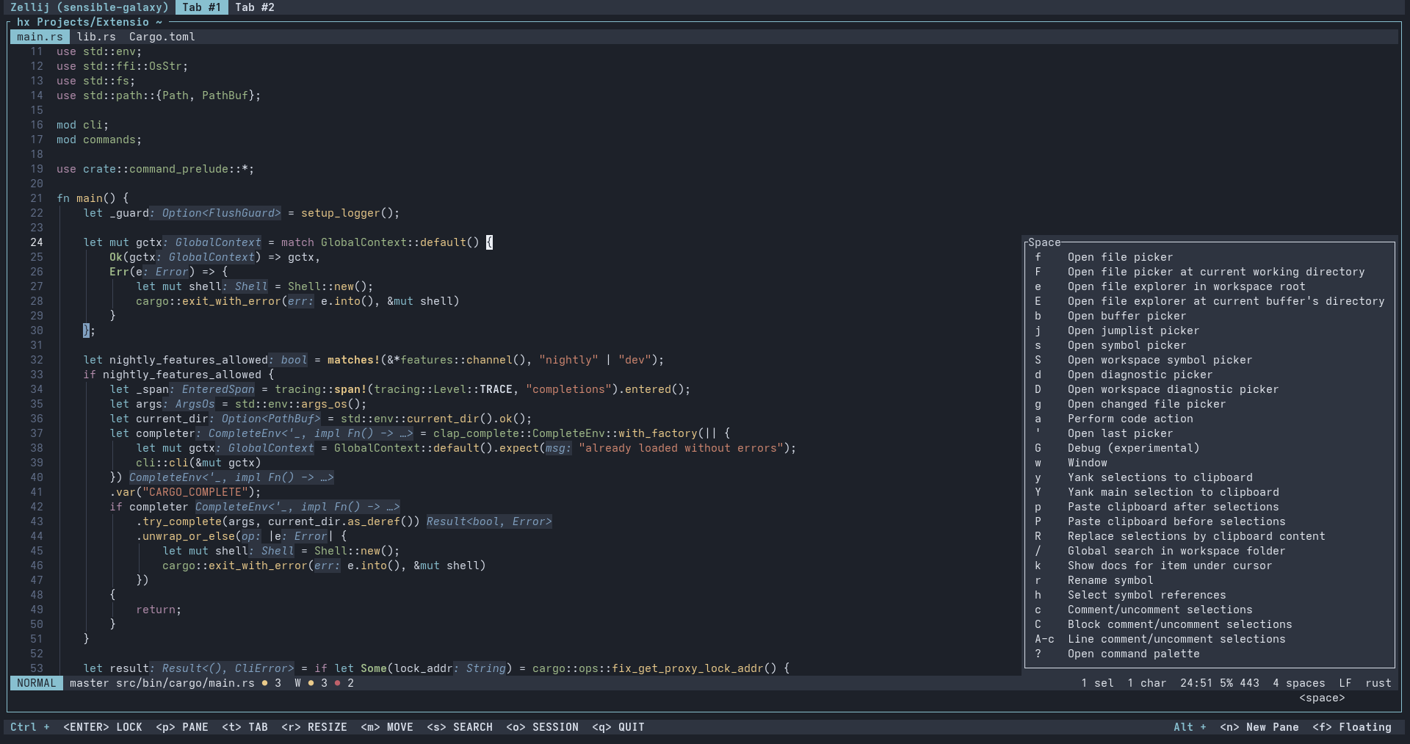Select 'Open diagnostic picker' entry

(x=1210, y=375)
